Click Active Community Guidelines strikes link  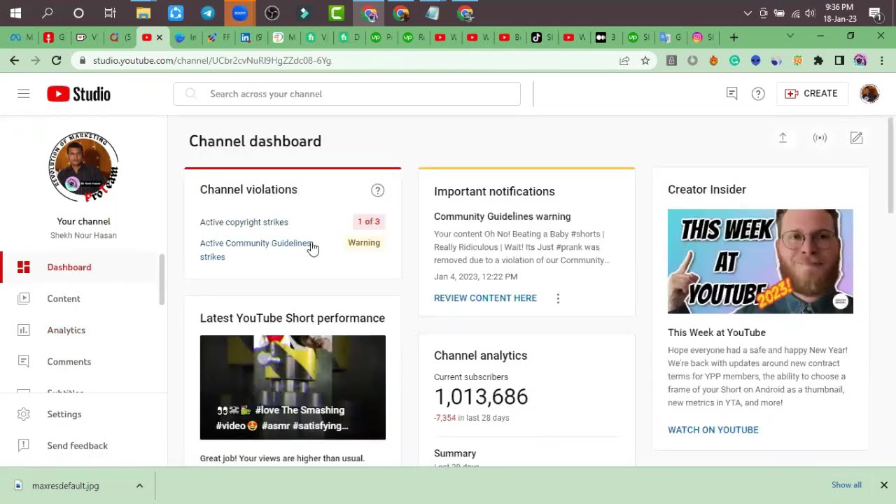tap(255, 250)
